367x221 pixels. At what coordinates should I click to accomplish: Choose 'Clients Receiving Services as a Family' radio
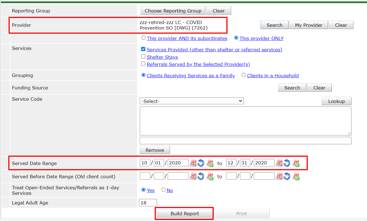(143, 75)
